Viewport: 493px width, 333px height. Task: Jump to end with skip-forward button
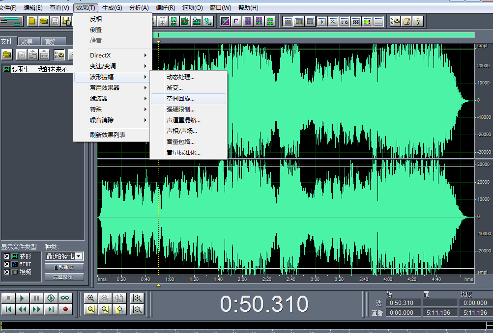[51, 309]
